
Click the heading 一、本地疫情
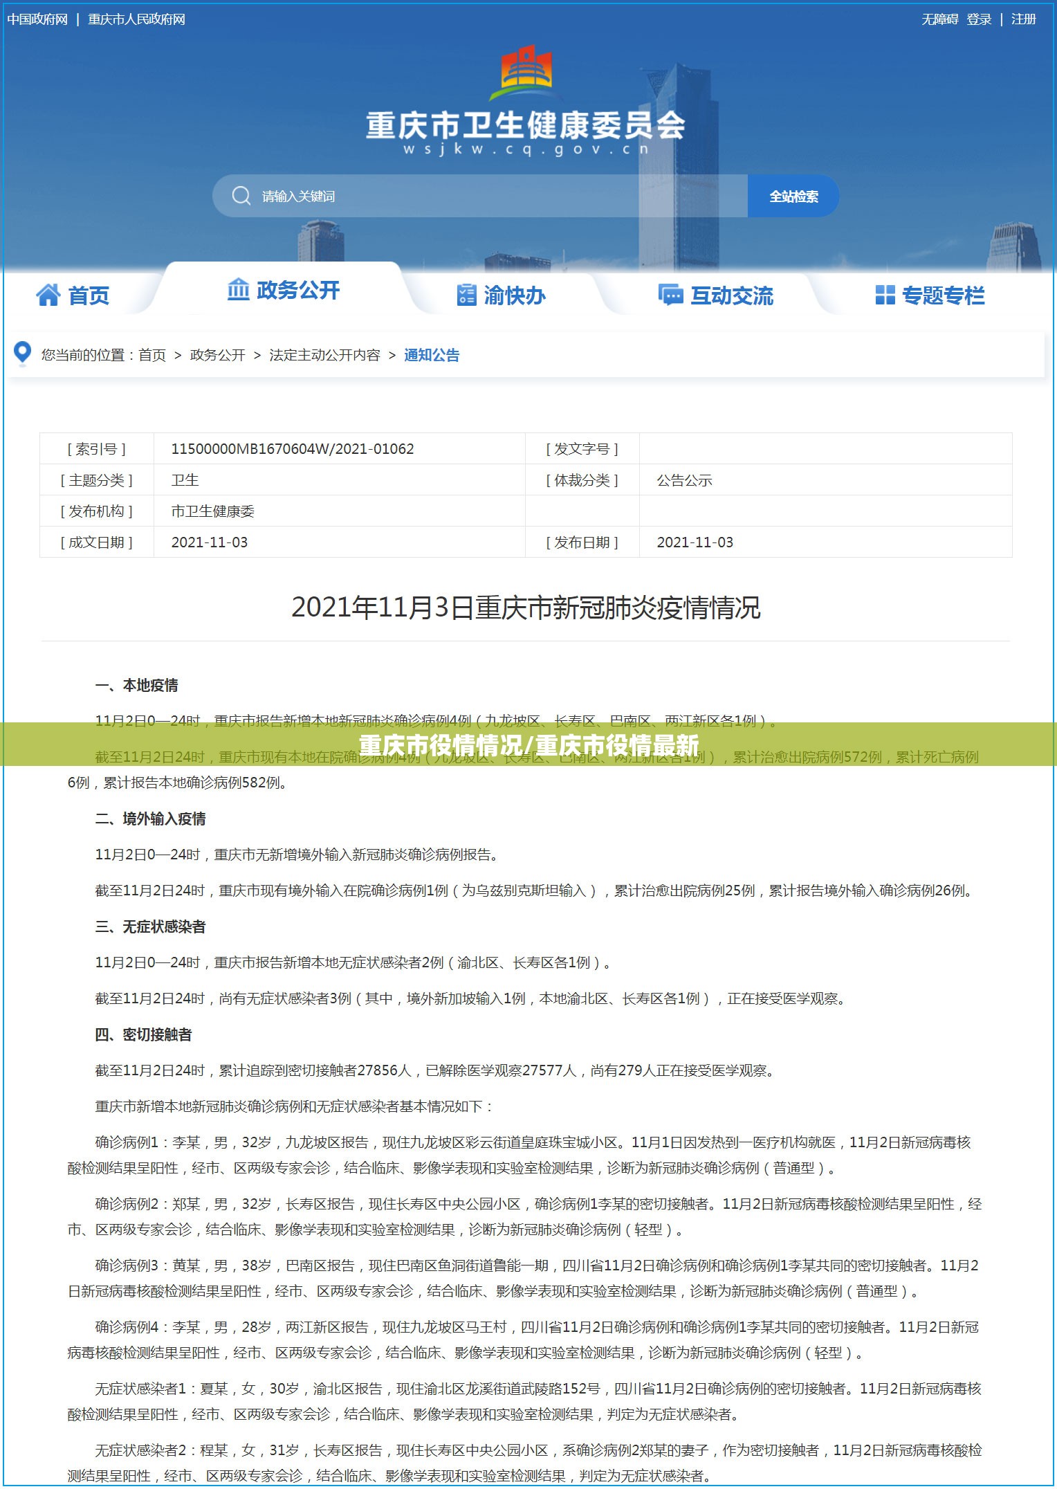coord(137,685)
